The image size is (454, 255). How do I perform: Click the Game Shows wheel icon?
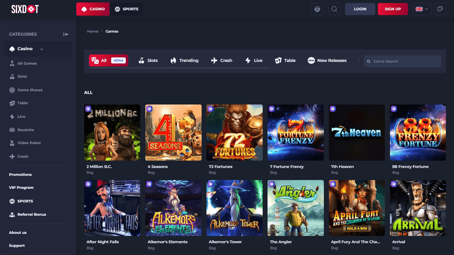(x=12, y=90)
